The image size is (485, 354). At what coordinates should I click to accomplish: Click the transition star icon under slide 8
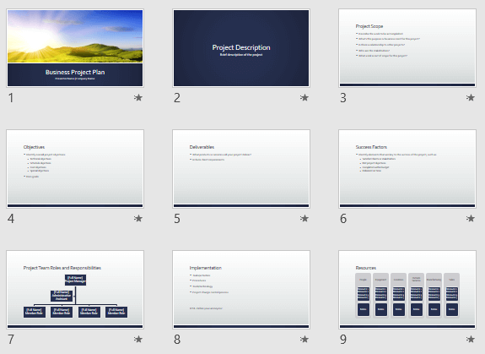point(304,339)
